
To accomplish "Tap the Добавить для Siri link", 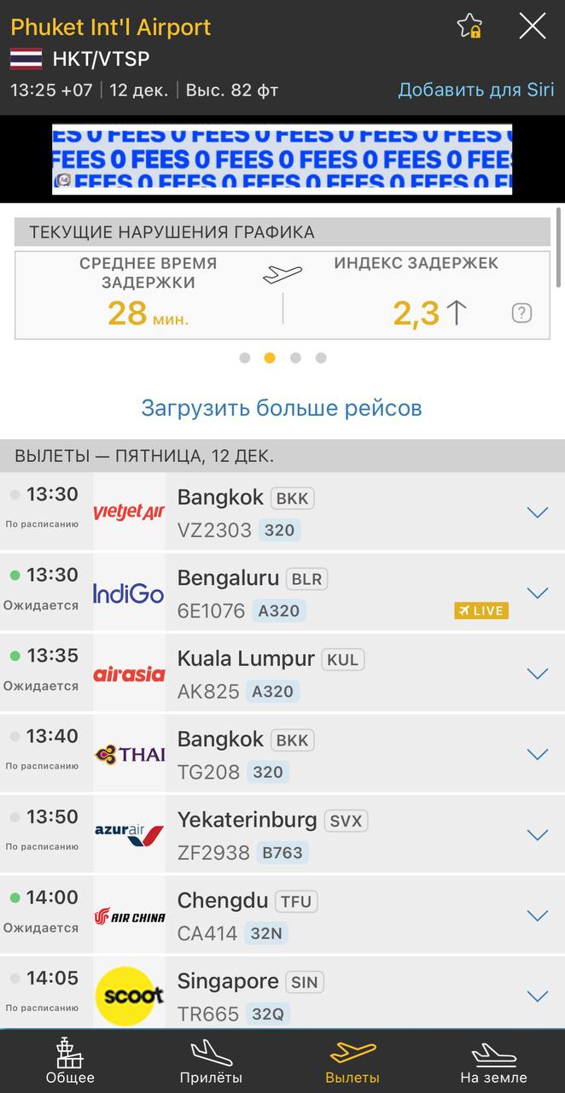I will [476, 90].
